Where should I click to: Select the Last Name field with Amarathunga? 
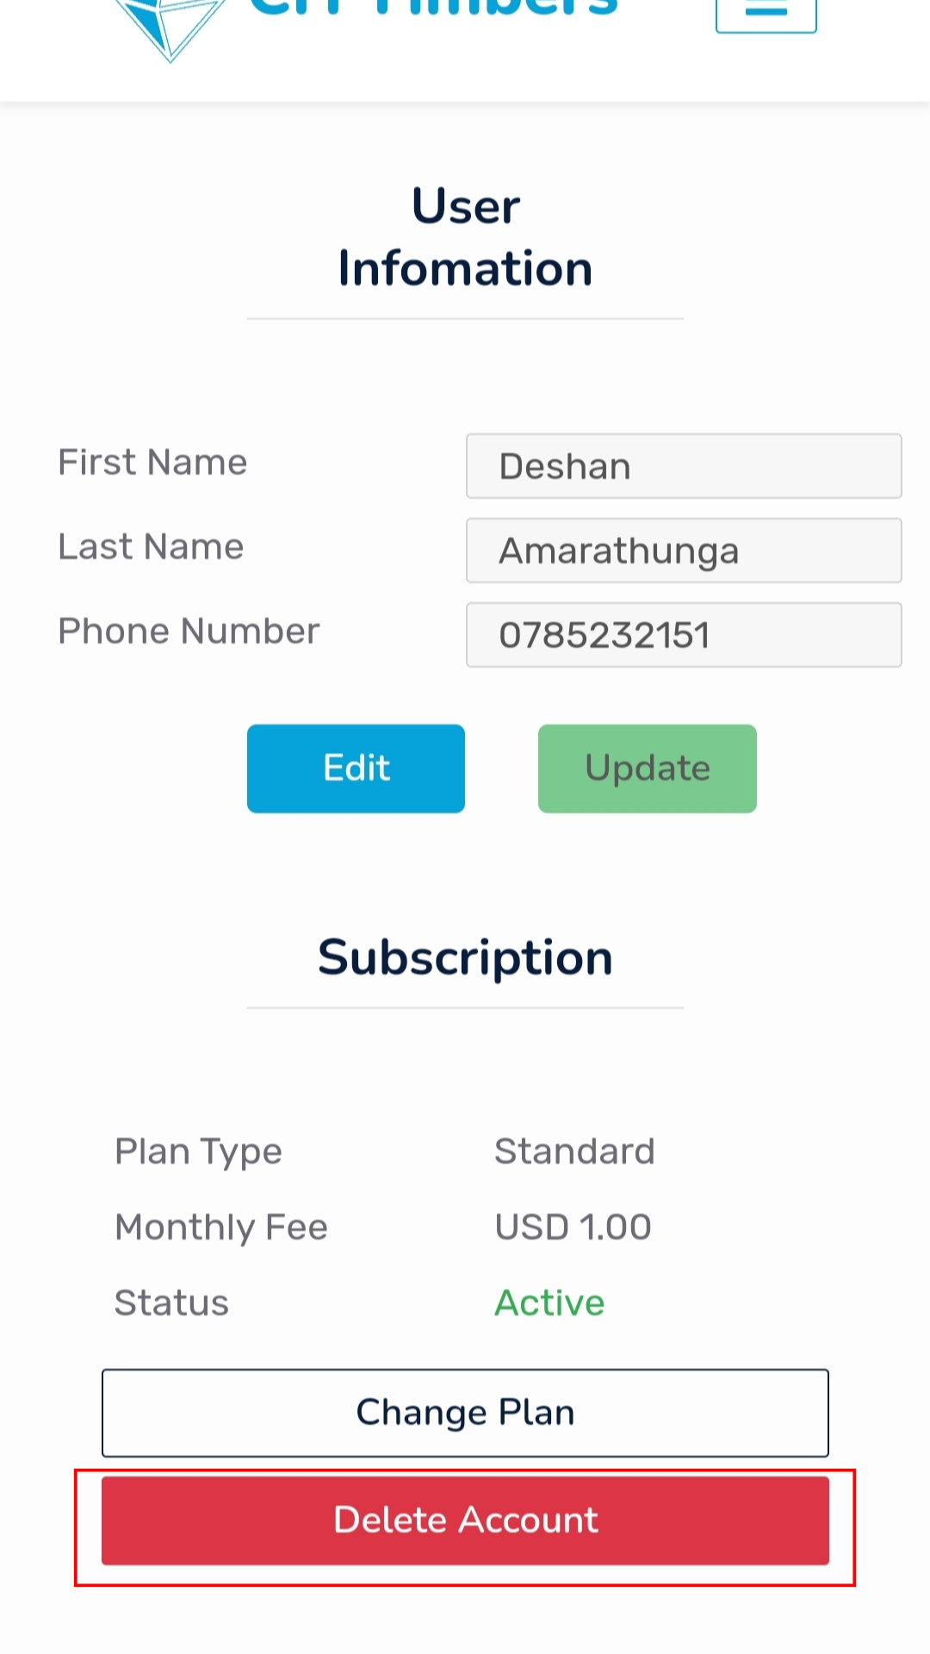[684, 550]
